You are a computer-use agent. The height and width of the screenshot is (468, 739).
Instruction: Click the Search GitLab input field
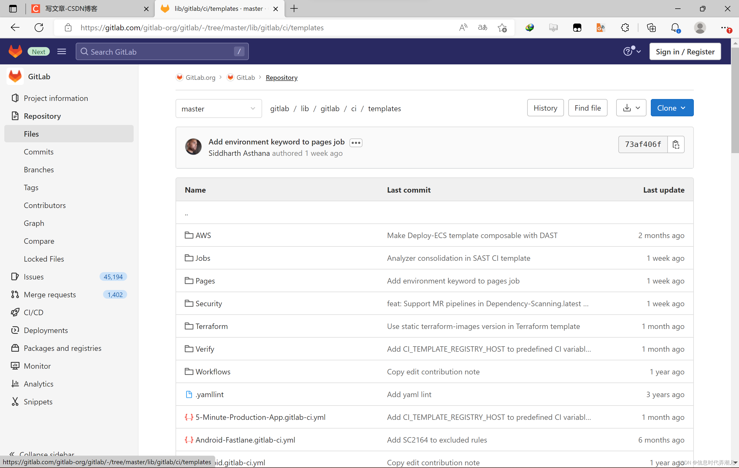(161, 52)
